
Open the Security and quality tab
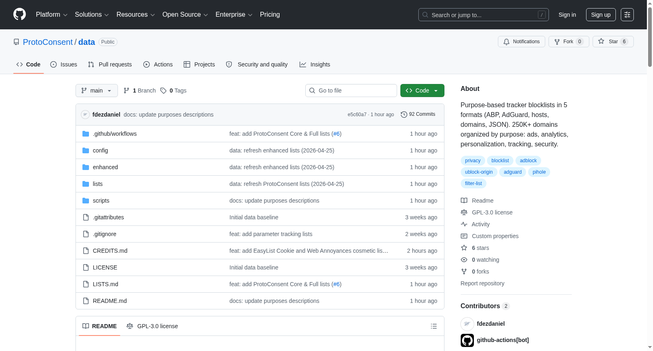(257, 64)
